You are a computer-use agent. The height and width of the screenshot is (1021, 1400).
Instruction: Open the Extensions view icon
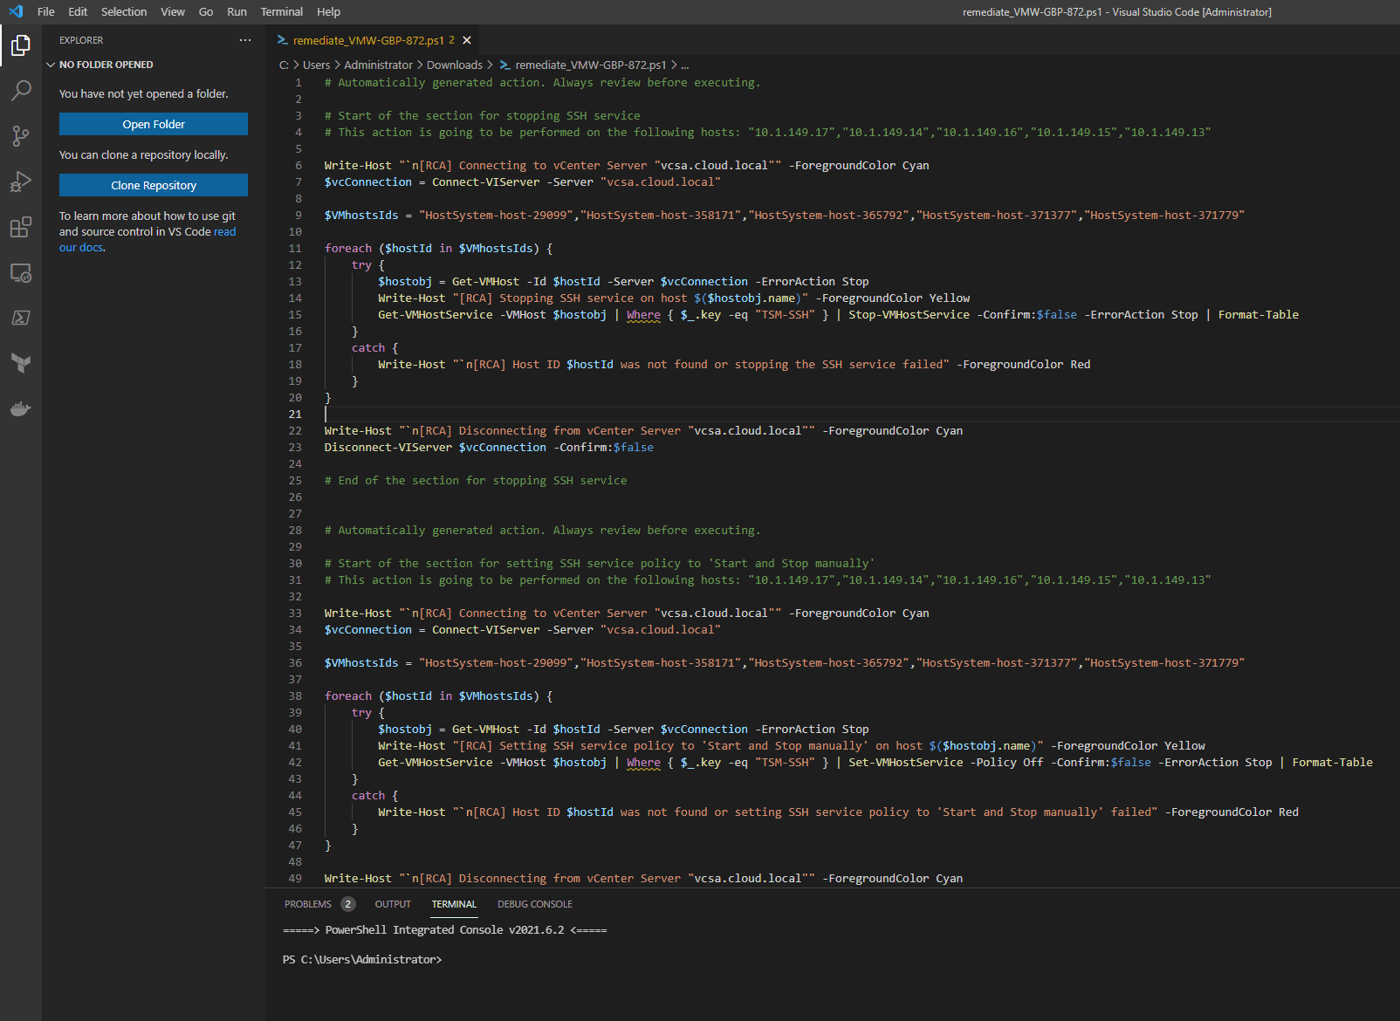click(21, 227)
